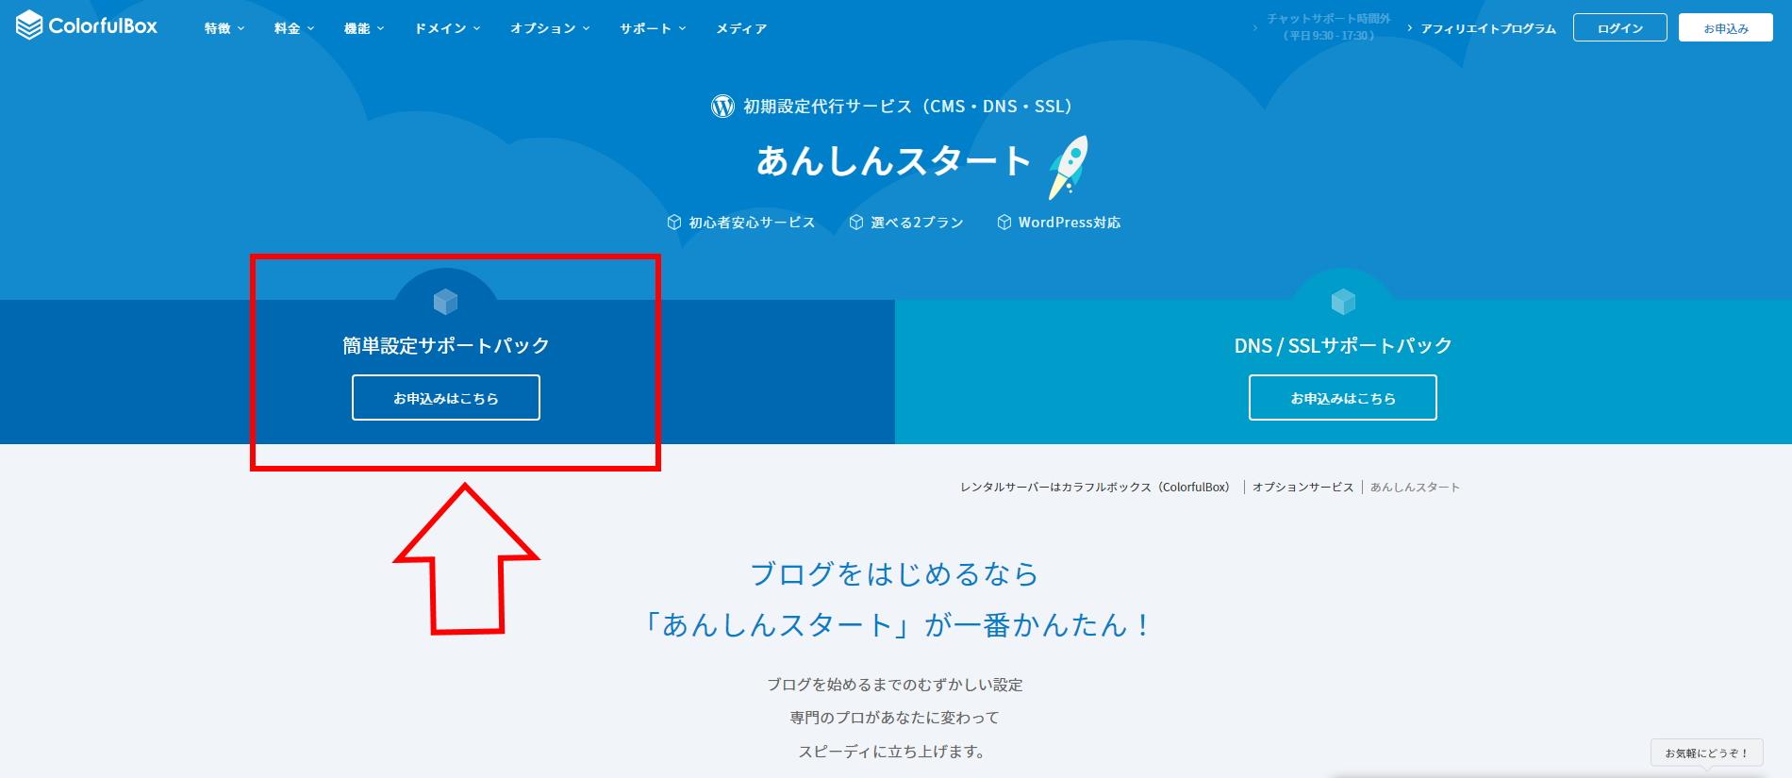1792x778 pixels.
Task: Click the ログイン button
Action: (x=1619, y=27)
